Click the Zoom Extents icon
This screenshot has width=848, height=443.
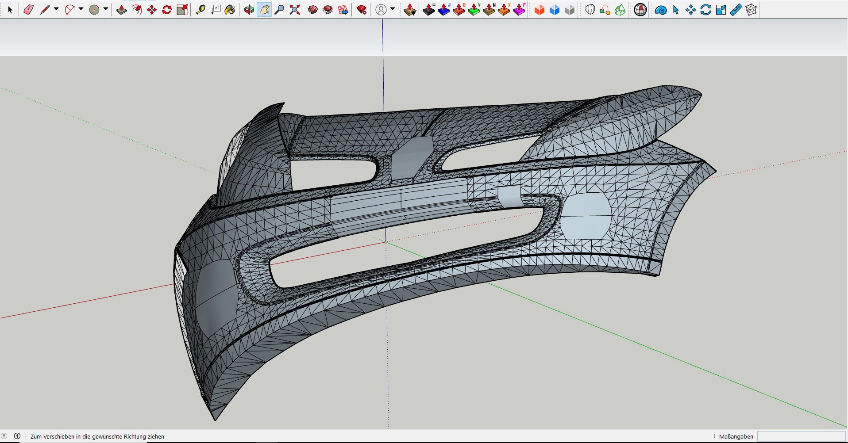click(x=294, y=10)
